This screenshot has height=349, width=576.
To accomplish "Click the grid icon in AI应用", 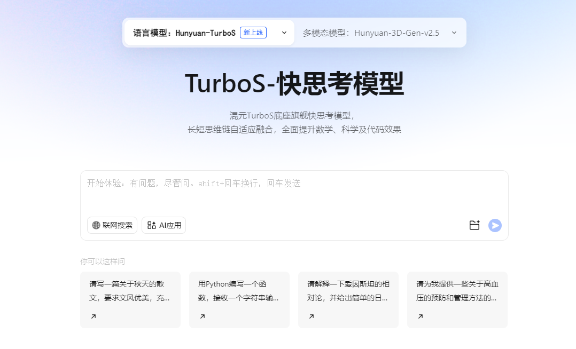I will tap(151, 225).
